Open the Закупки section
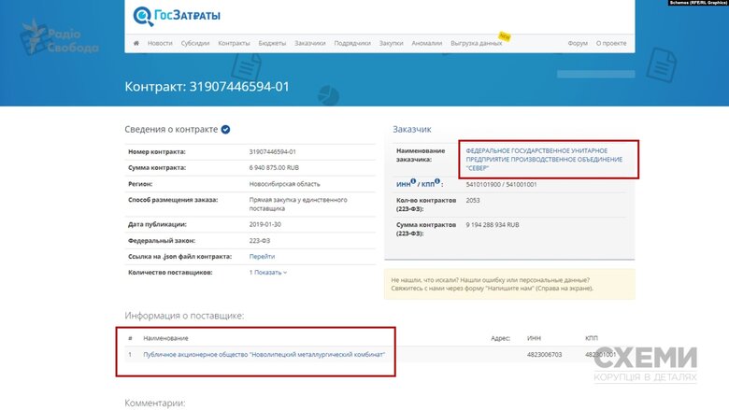Image resolution: width=729 pixels, height=410 pixels. 391,43
